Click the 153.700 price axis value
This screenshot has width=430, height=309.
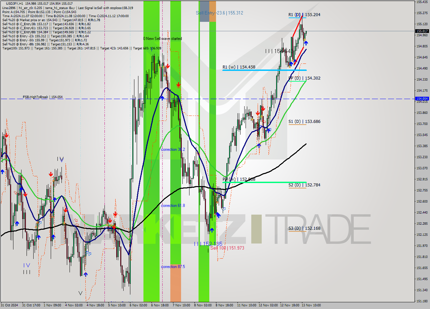422,124
